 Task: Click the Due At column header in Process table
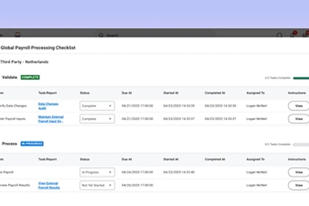click(127, 159)
